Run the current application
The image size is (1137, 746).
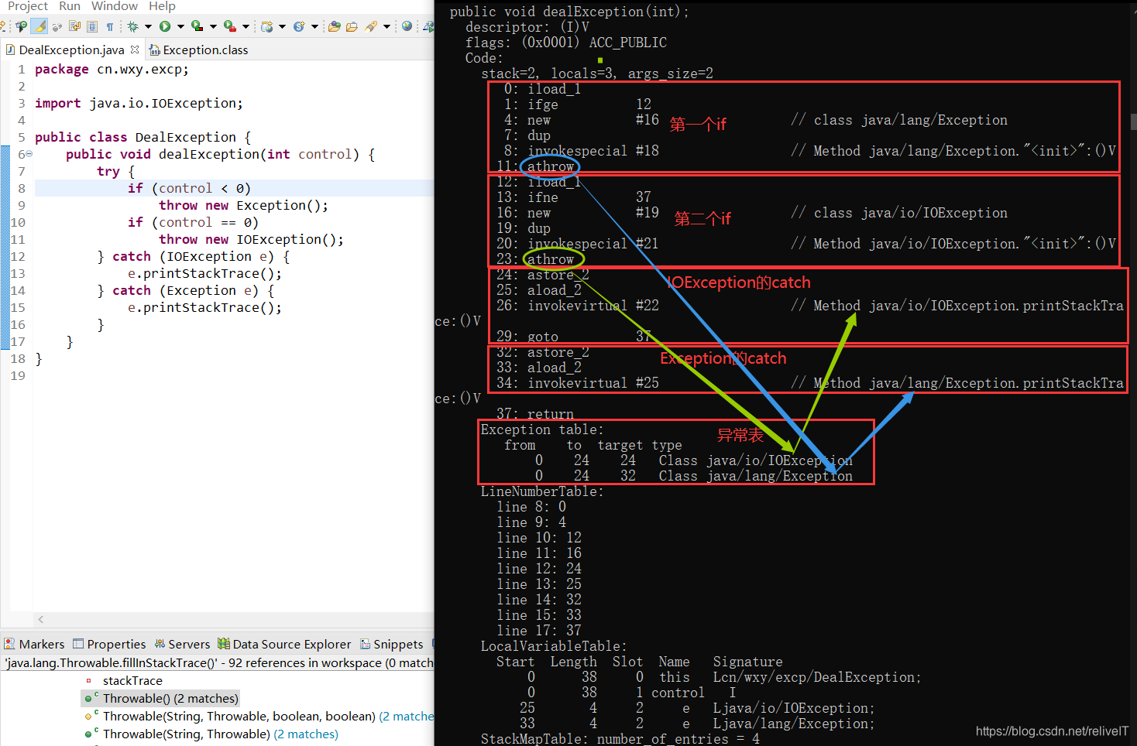[167, 26]
